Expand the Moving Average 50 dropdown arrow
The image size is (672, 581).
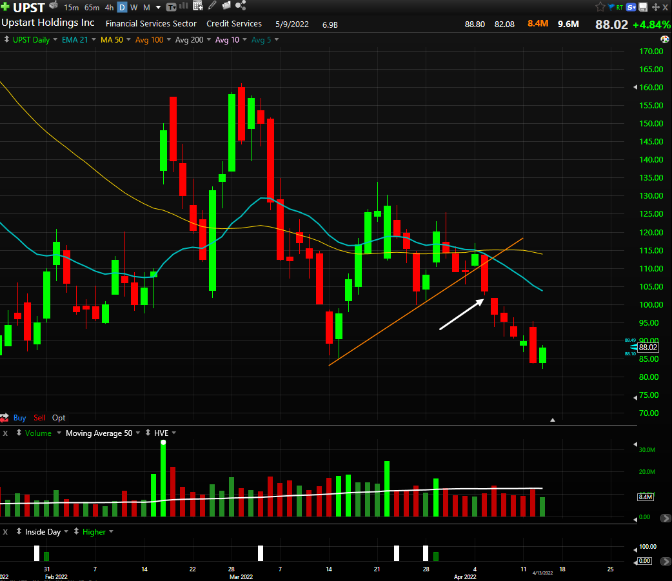click(138, 433)
